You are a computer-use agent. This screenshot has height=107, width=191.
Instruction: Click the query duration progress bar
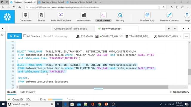55,100
